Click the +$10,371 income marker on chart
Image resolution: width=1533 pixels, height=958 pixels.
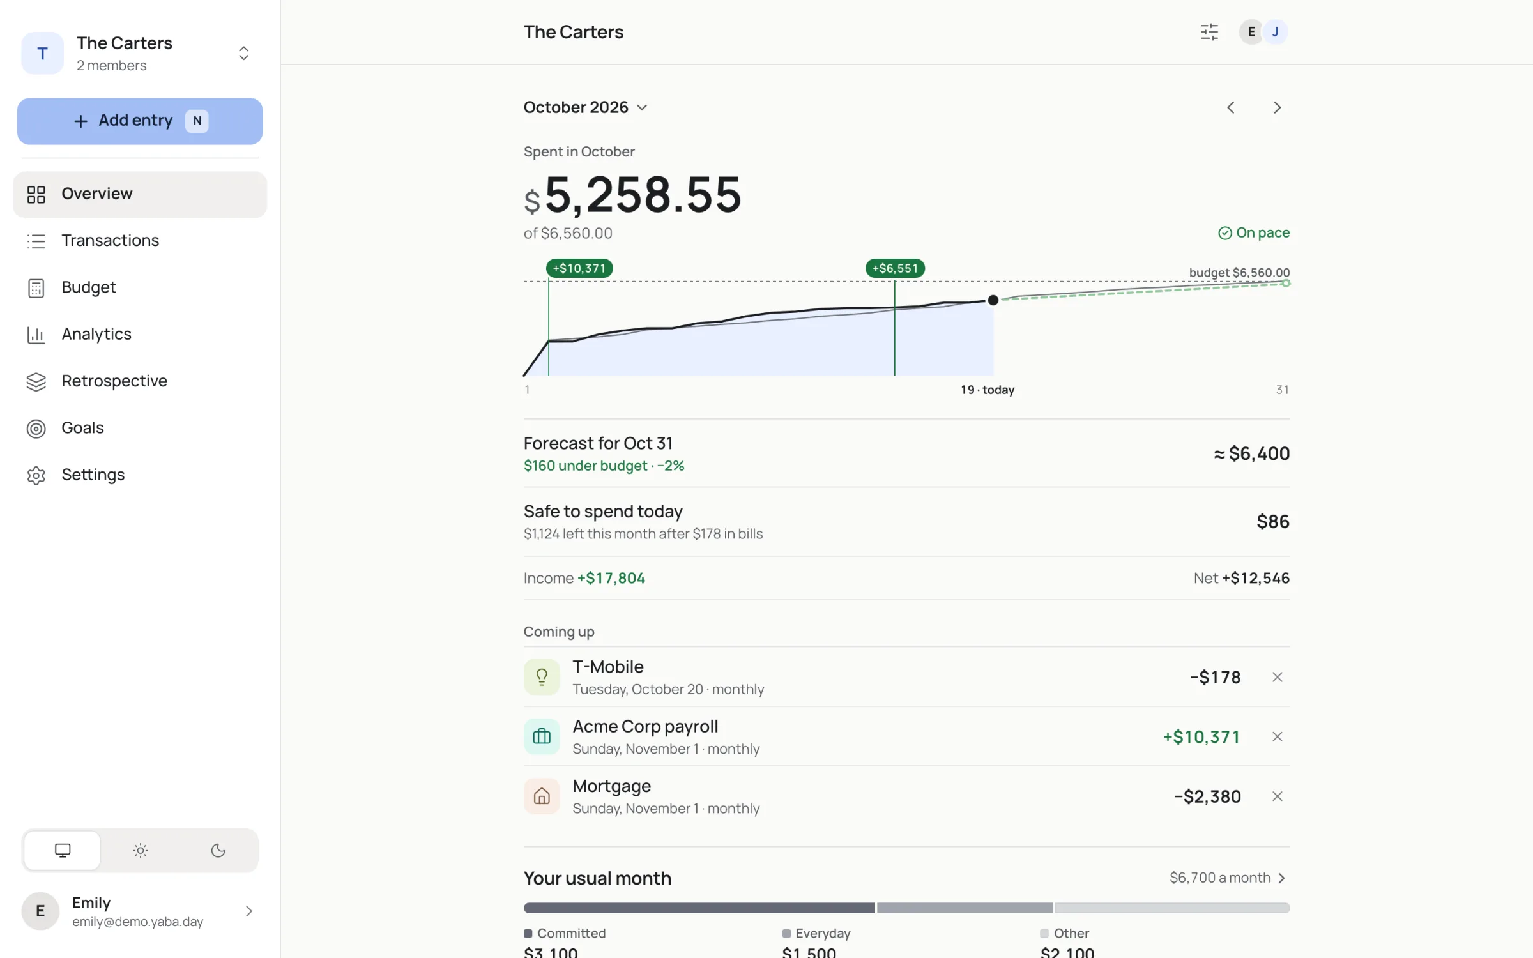[579, 268]
